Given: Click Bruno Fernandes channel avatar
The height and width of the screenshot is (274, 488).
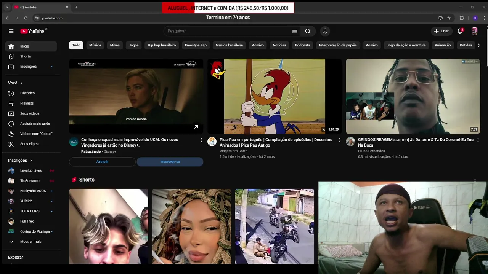Looking at the screenshot, I should 350,142.
